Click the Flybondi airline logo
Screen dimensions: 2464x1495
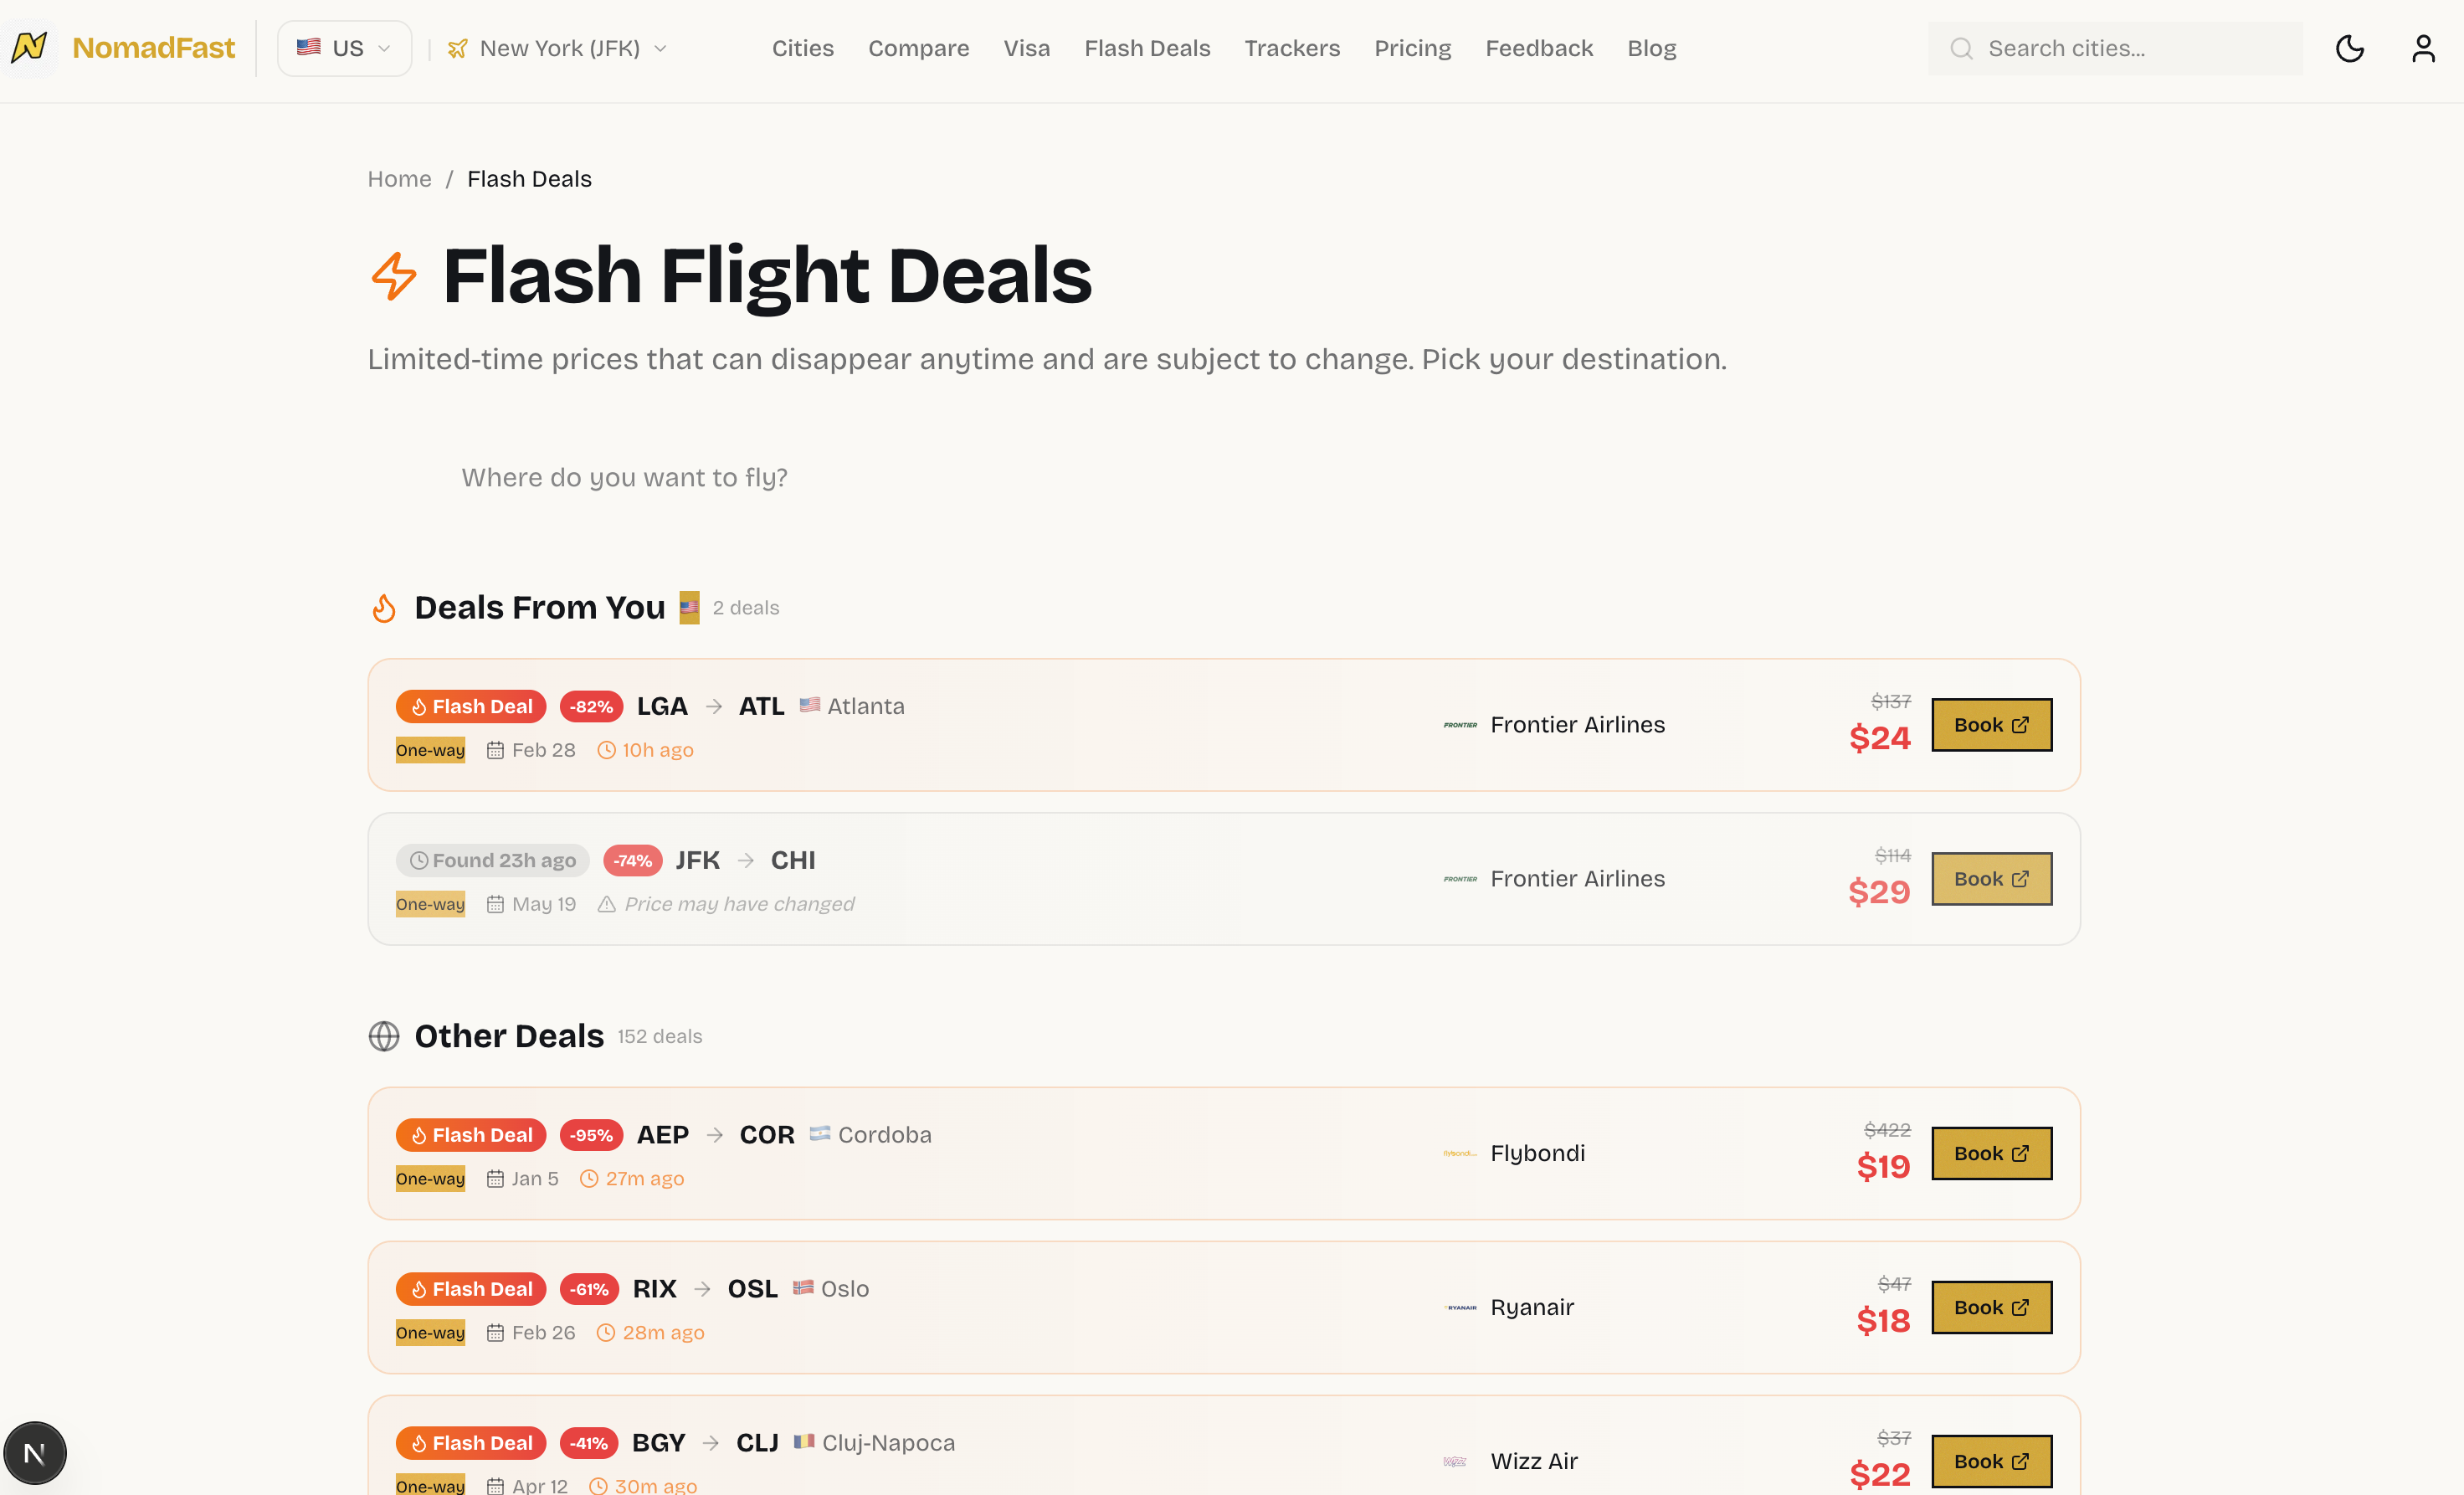click(x=1460, y=1152)
